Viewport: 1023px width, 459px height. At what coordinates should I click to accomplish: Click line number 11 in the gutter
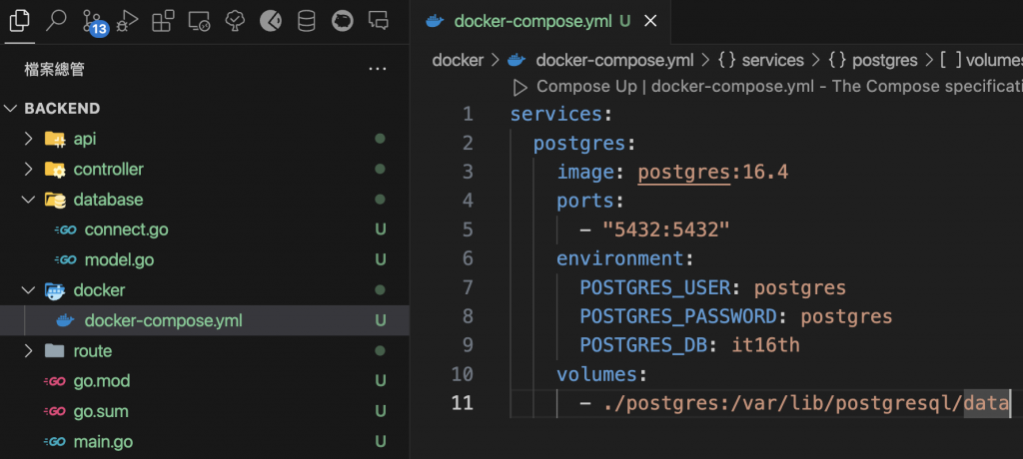click(463, 403)
